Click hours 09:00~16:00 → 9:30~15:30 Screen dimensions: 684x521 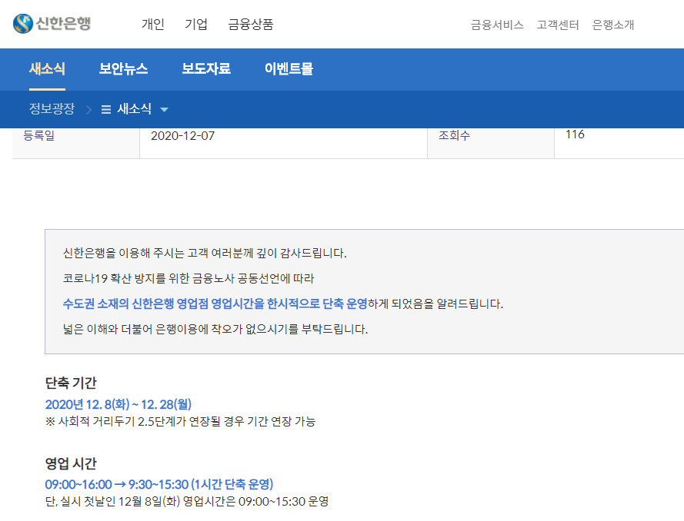(x=159, y=484)
